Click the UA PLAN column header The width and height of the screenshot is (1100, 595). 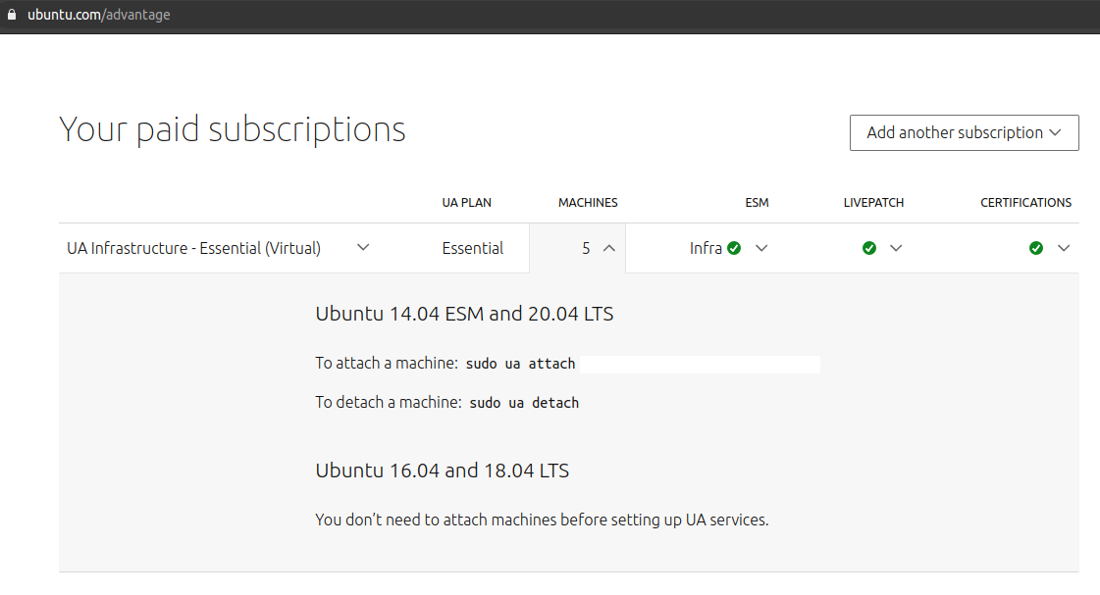(x=466, y=203)
